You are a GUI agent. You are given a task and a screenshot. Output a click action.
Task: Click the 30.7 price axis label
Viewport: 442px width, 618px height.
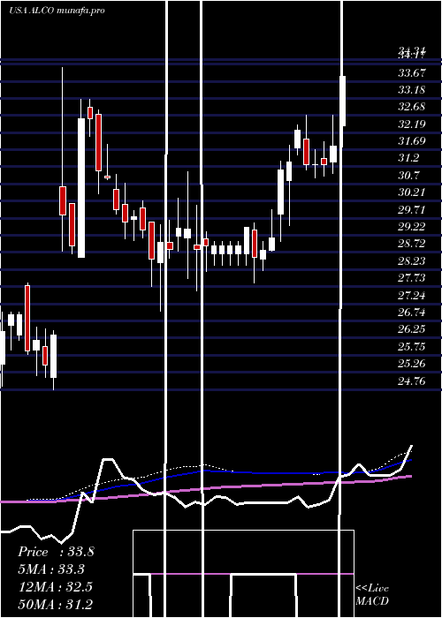click(408, 176)
